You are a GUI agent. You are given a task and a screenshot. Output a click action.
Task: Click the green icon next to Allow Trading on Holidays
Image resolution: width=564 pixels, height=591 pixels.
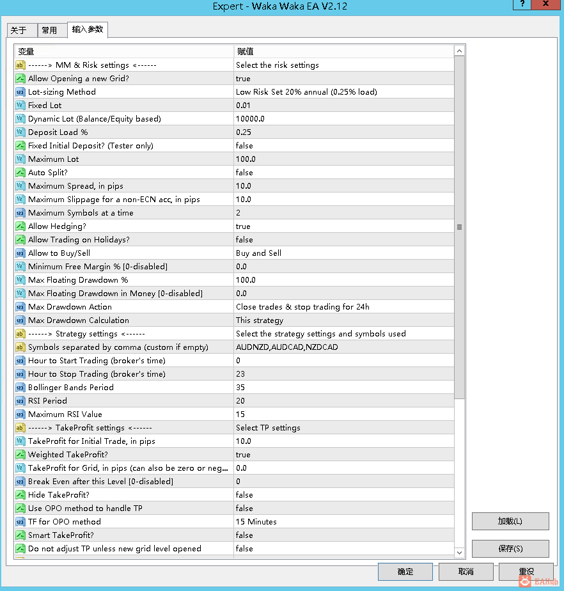[20, 240]
